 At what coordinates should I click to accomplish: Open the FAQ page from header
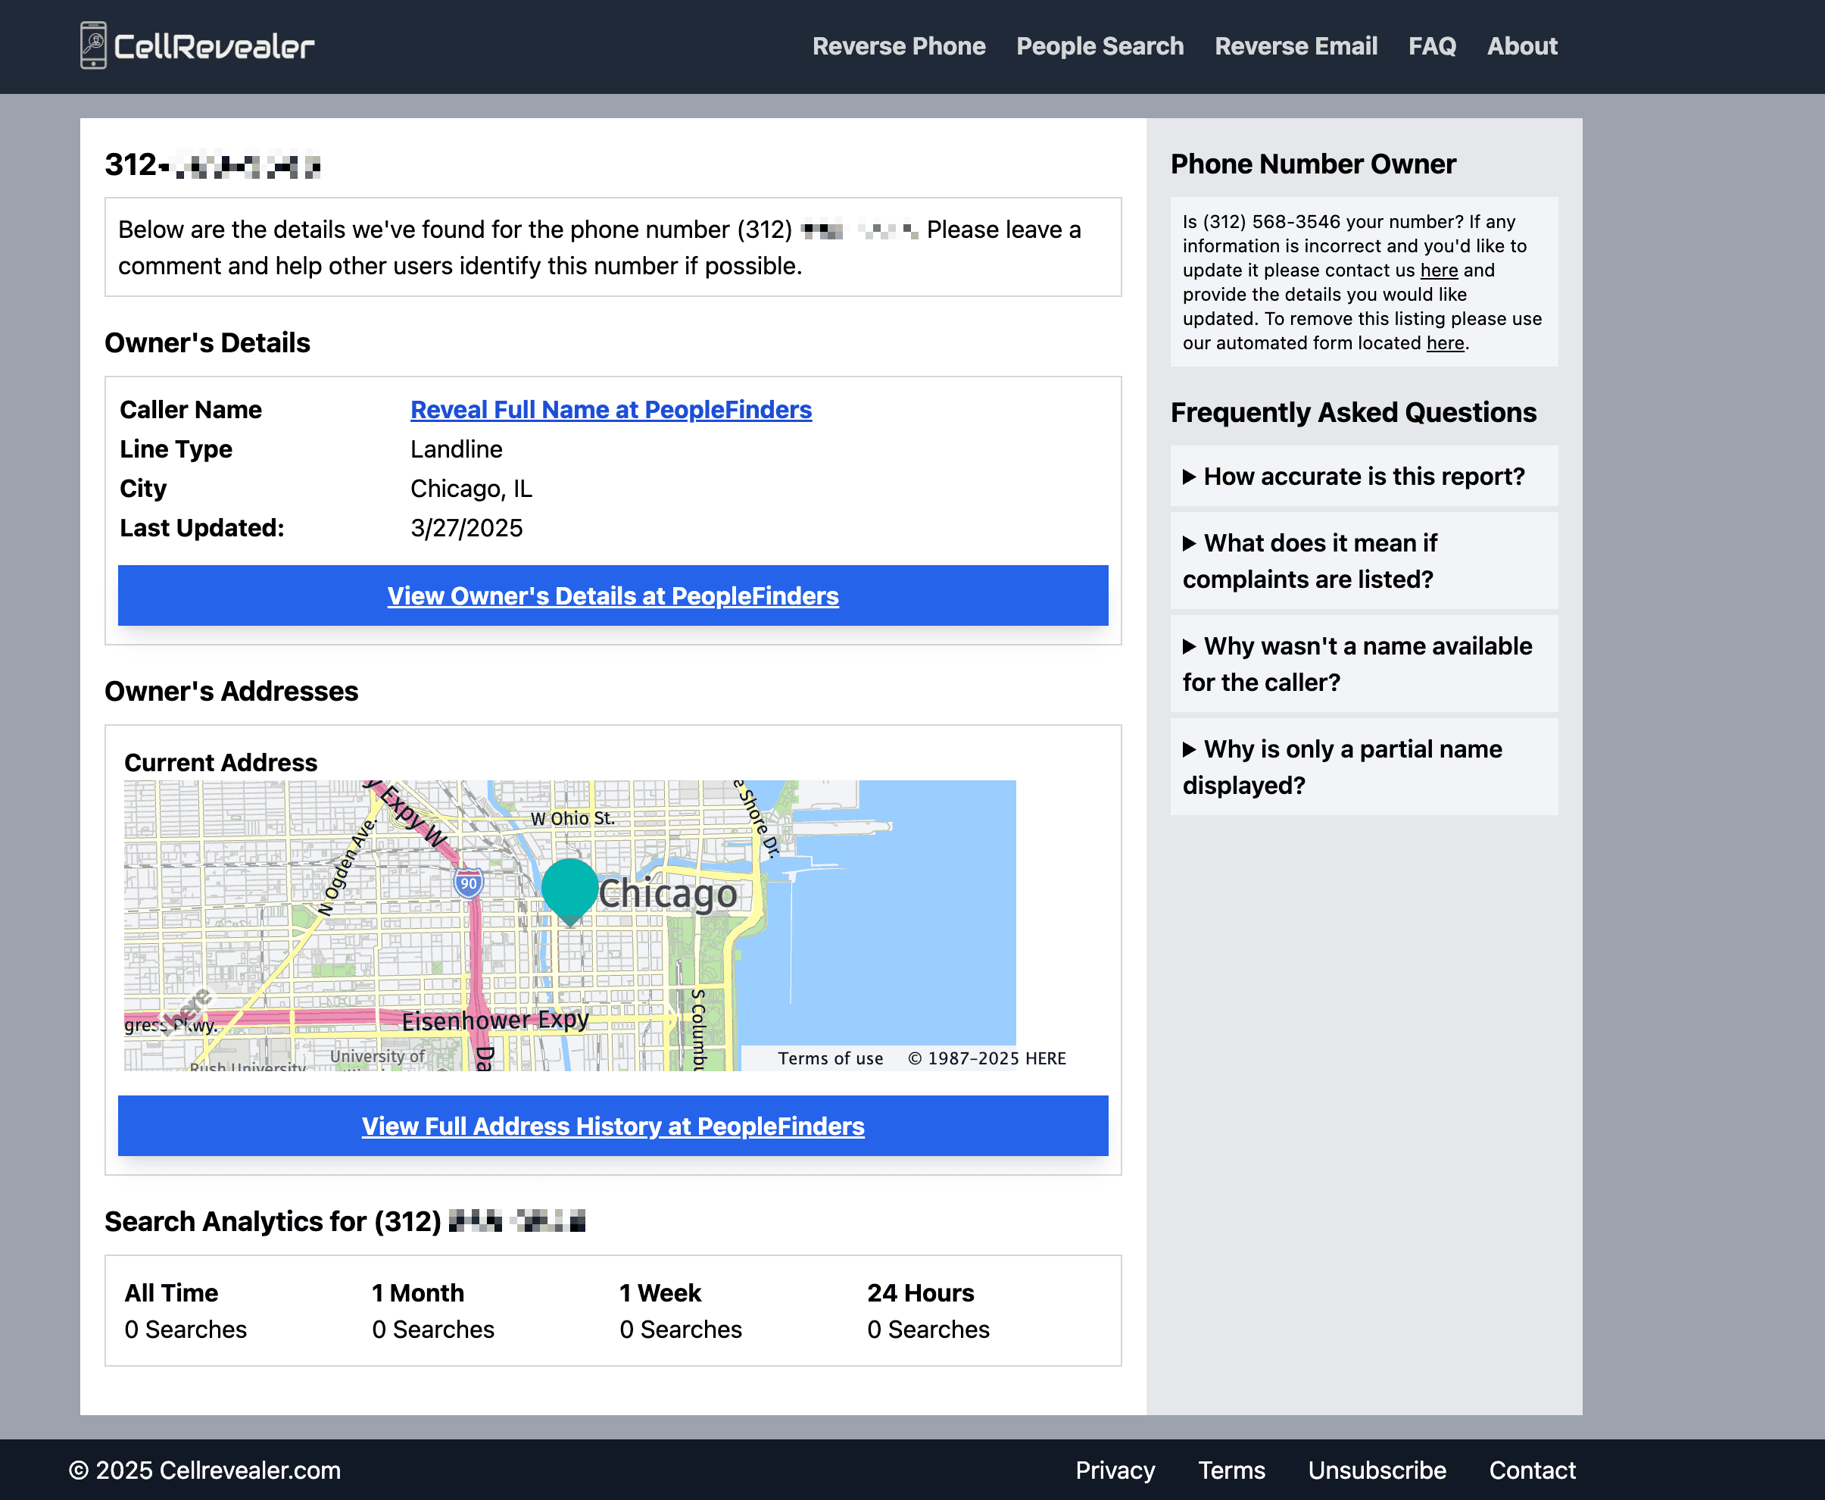1431,45
